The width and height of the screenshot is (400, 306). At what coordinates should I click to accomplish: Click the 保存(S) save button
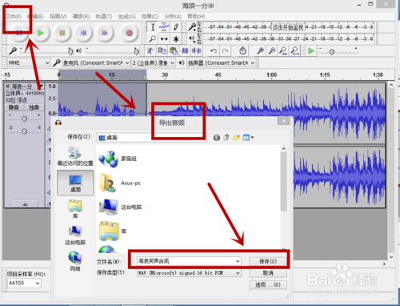click(268, 261)
